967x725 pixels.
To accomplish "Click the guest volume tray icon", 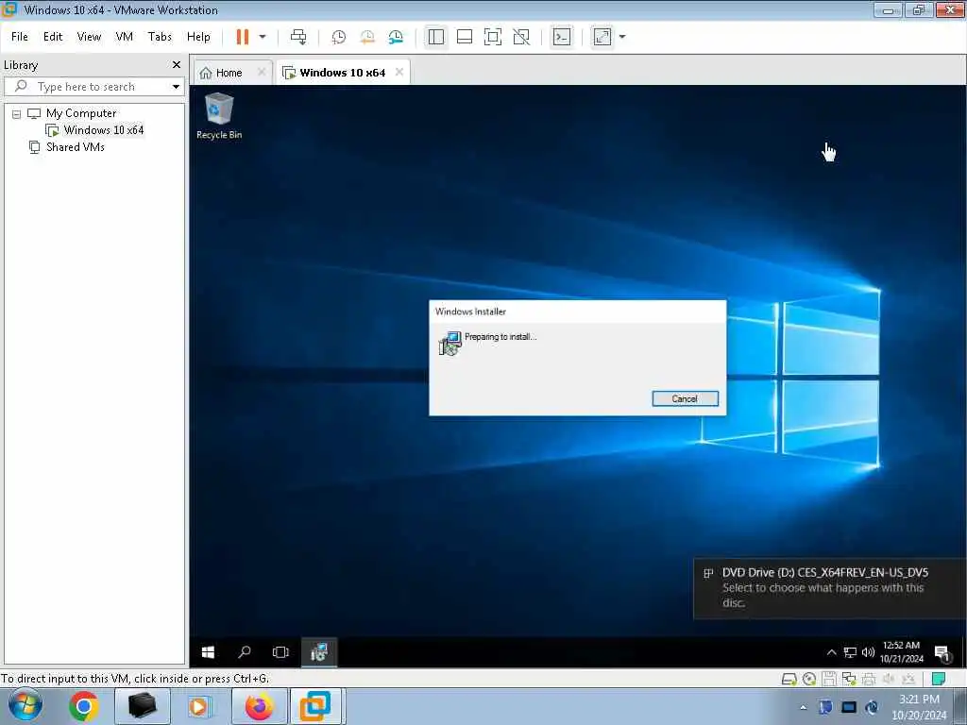I will (x=868, y=652).
